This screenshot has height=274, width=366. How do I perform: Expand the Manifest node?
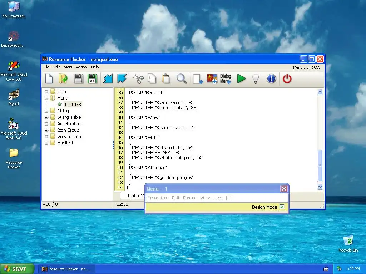(46, 143)
